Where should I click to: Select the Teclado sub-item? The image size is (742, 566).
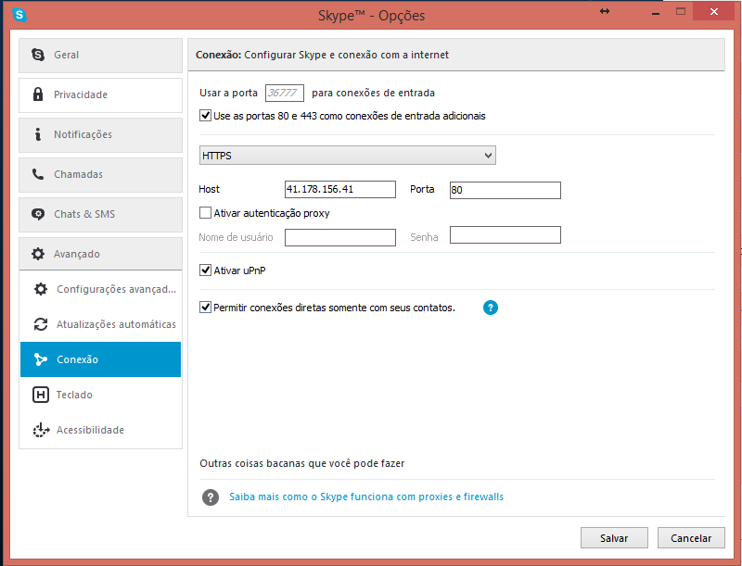click(100, 395)
